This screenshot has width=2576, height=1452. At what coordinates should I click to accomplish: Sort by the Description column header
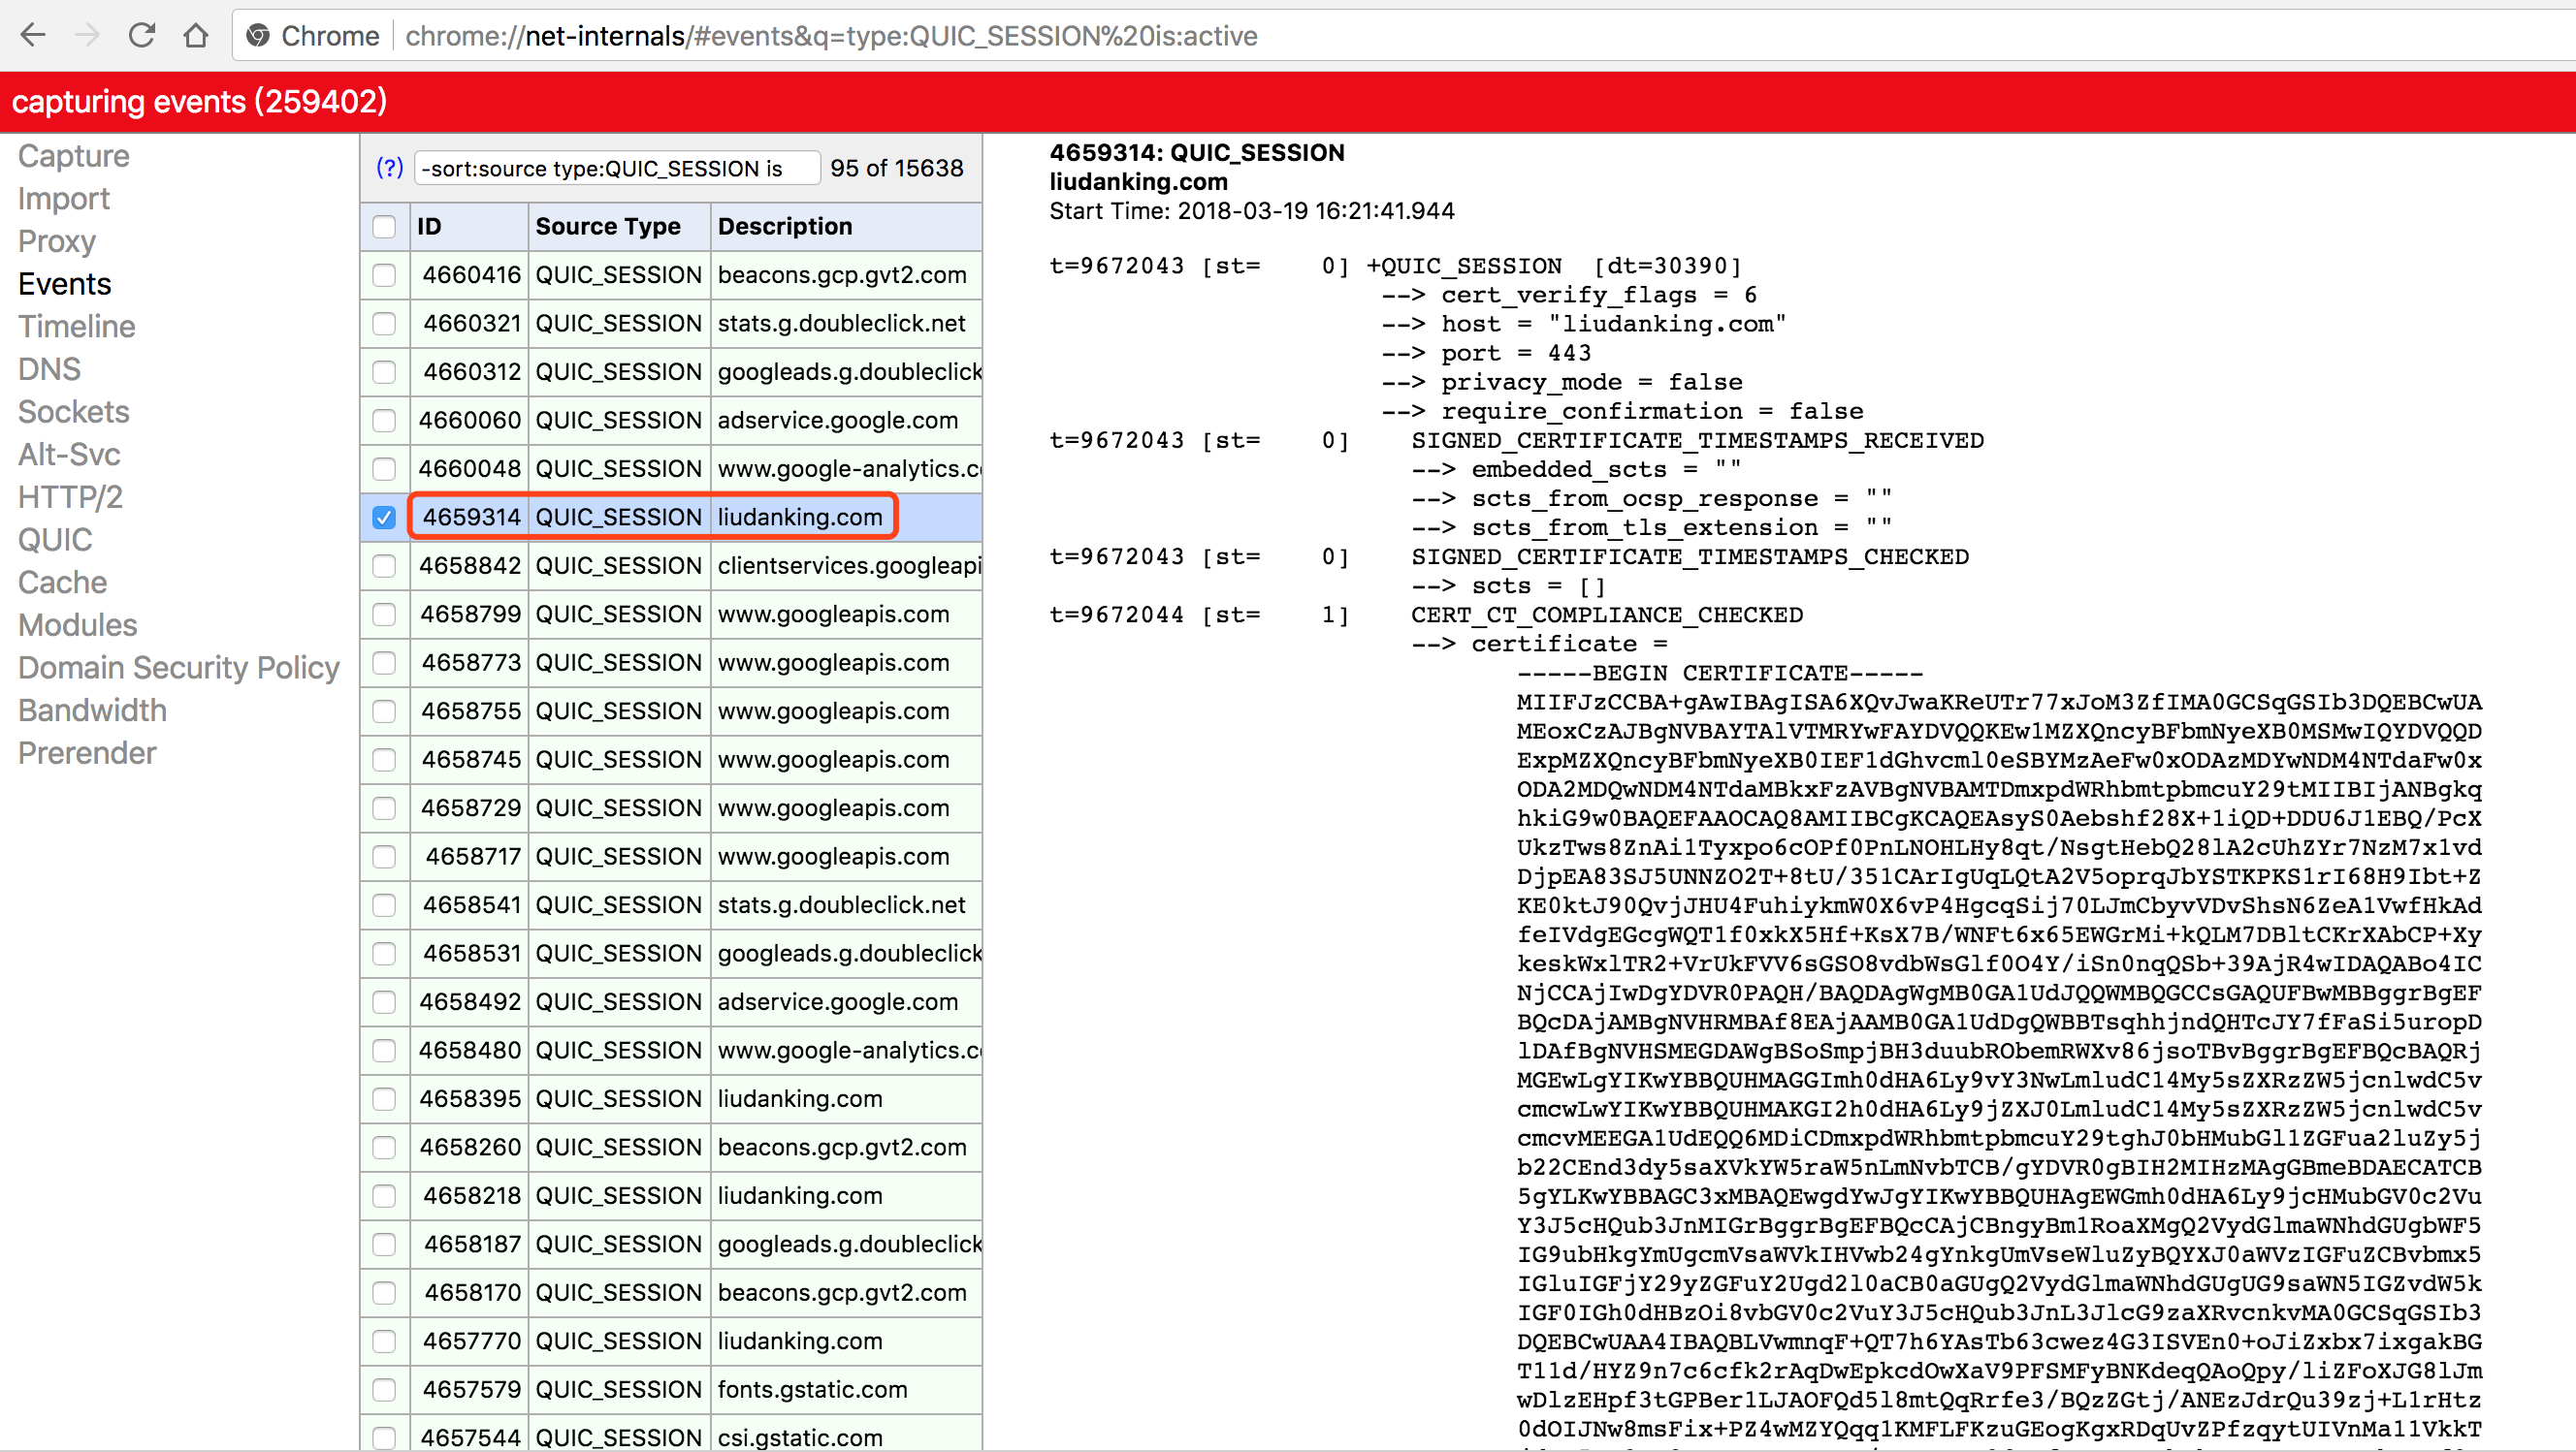pos(785,227)
